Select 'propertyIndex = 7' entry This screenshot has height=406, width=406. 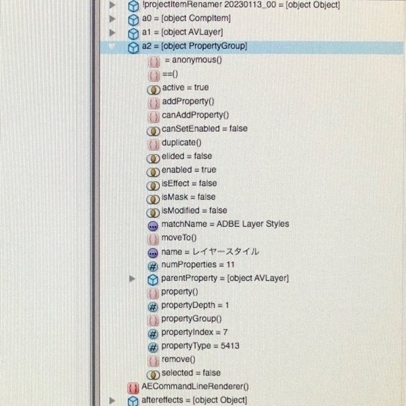[x=194, y=332]
